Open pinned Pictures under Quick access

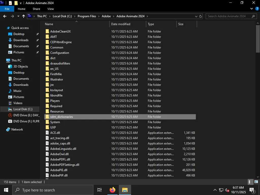tap(19, 52)
